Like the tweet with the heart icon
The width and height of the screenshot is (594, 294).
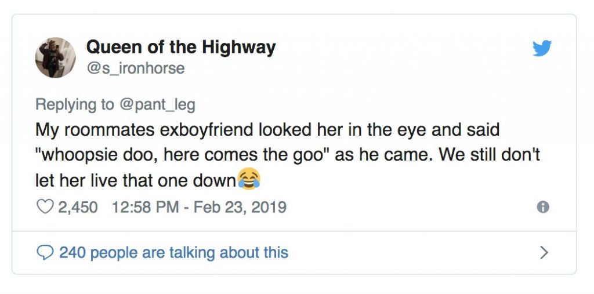[44, 207]
